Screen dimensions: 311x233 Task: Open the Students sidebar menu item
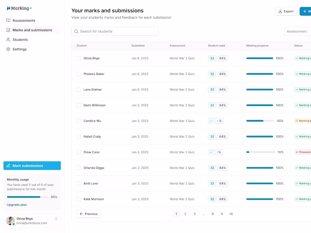[20, 40]
